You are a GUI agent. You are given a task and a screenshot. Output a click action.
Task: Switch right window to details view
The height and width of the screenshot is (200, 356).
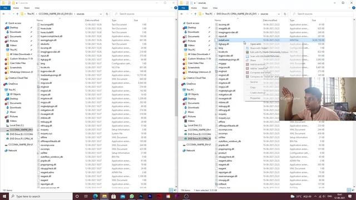349,190
